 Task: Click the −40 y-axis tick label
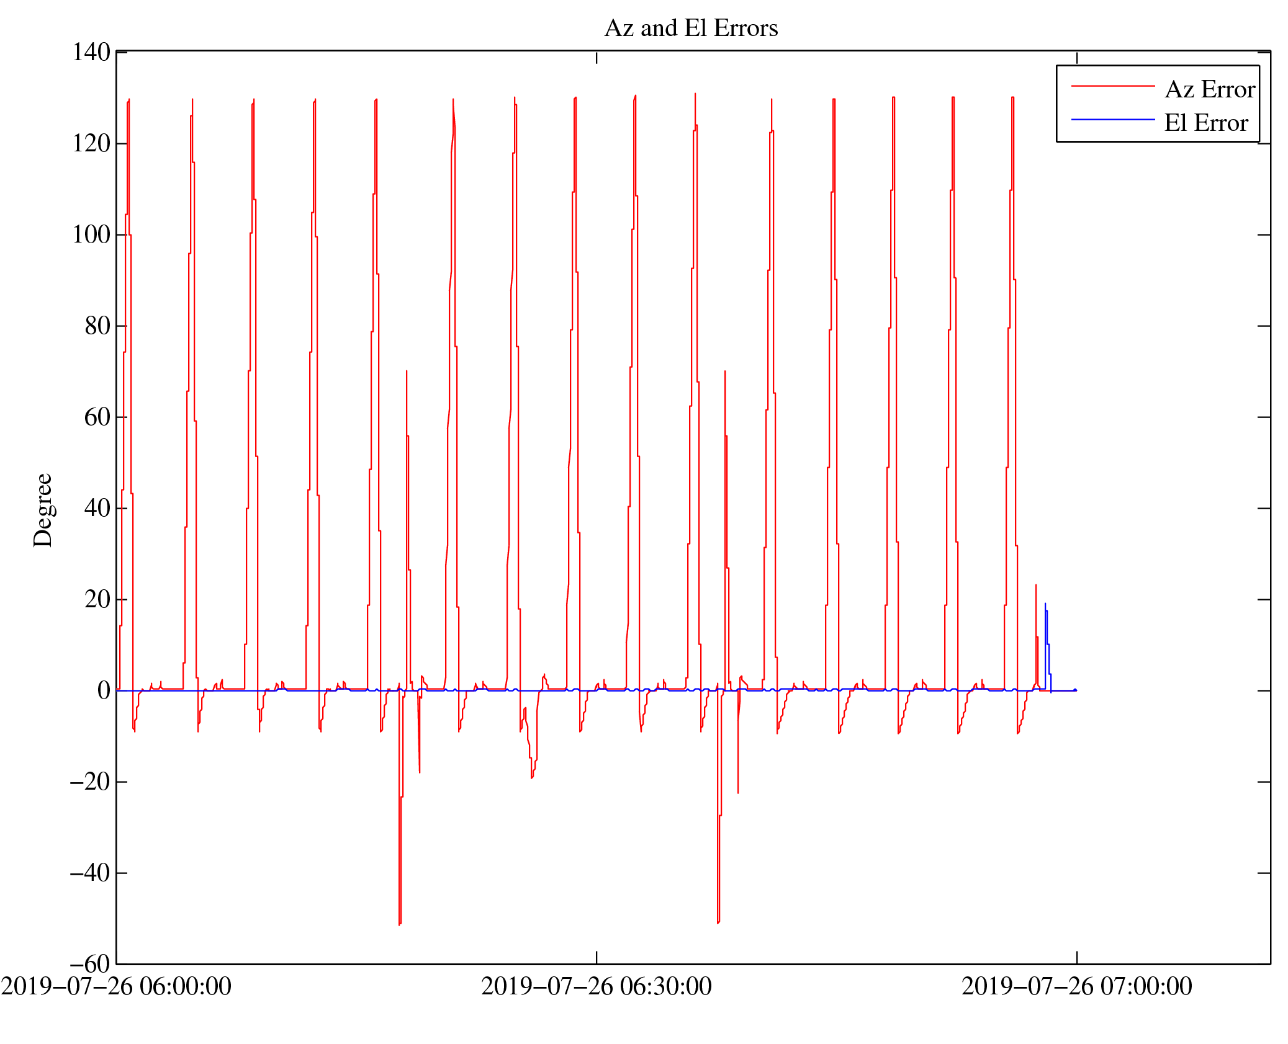click(x=90, y=873)
